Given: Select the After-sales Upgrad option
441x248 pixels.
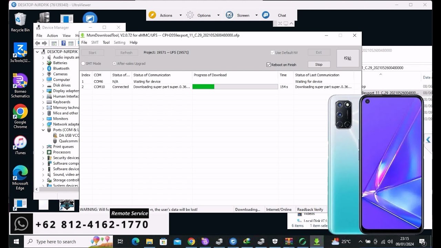Looking at the screenshot, I should (114, 63).
